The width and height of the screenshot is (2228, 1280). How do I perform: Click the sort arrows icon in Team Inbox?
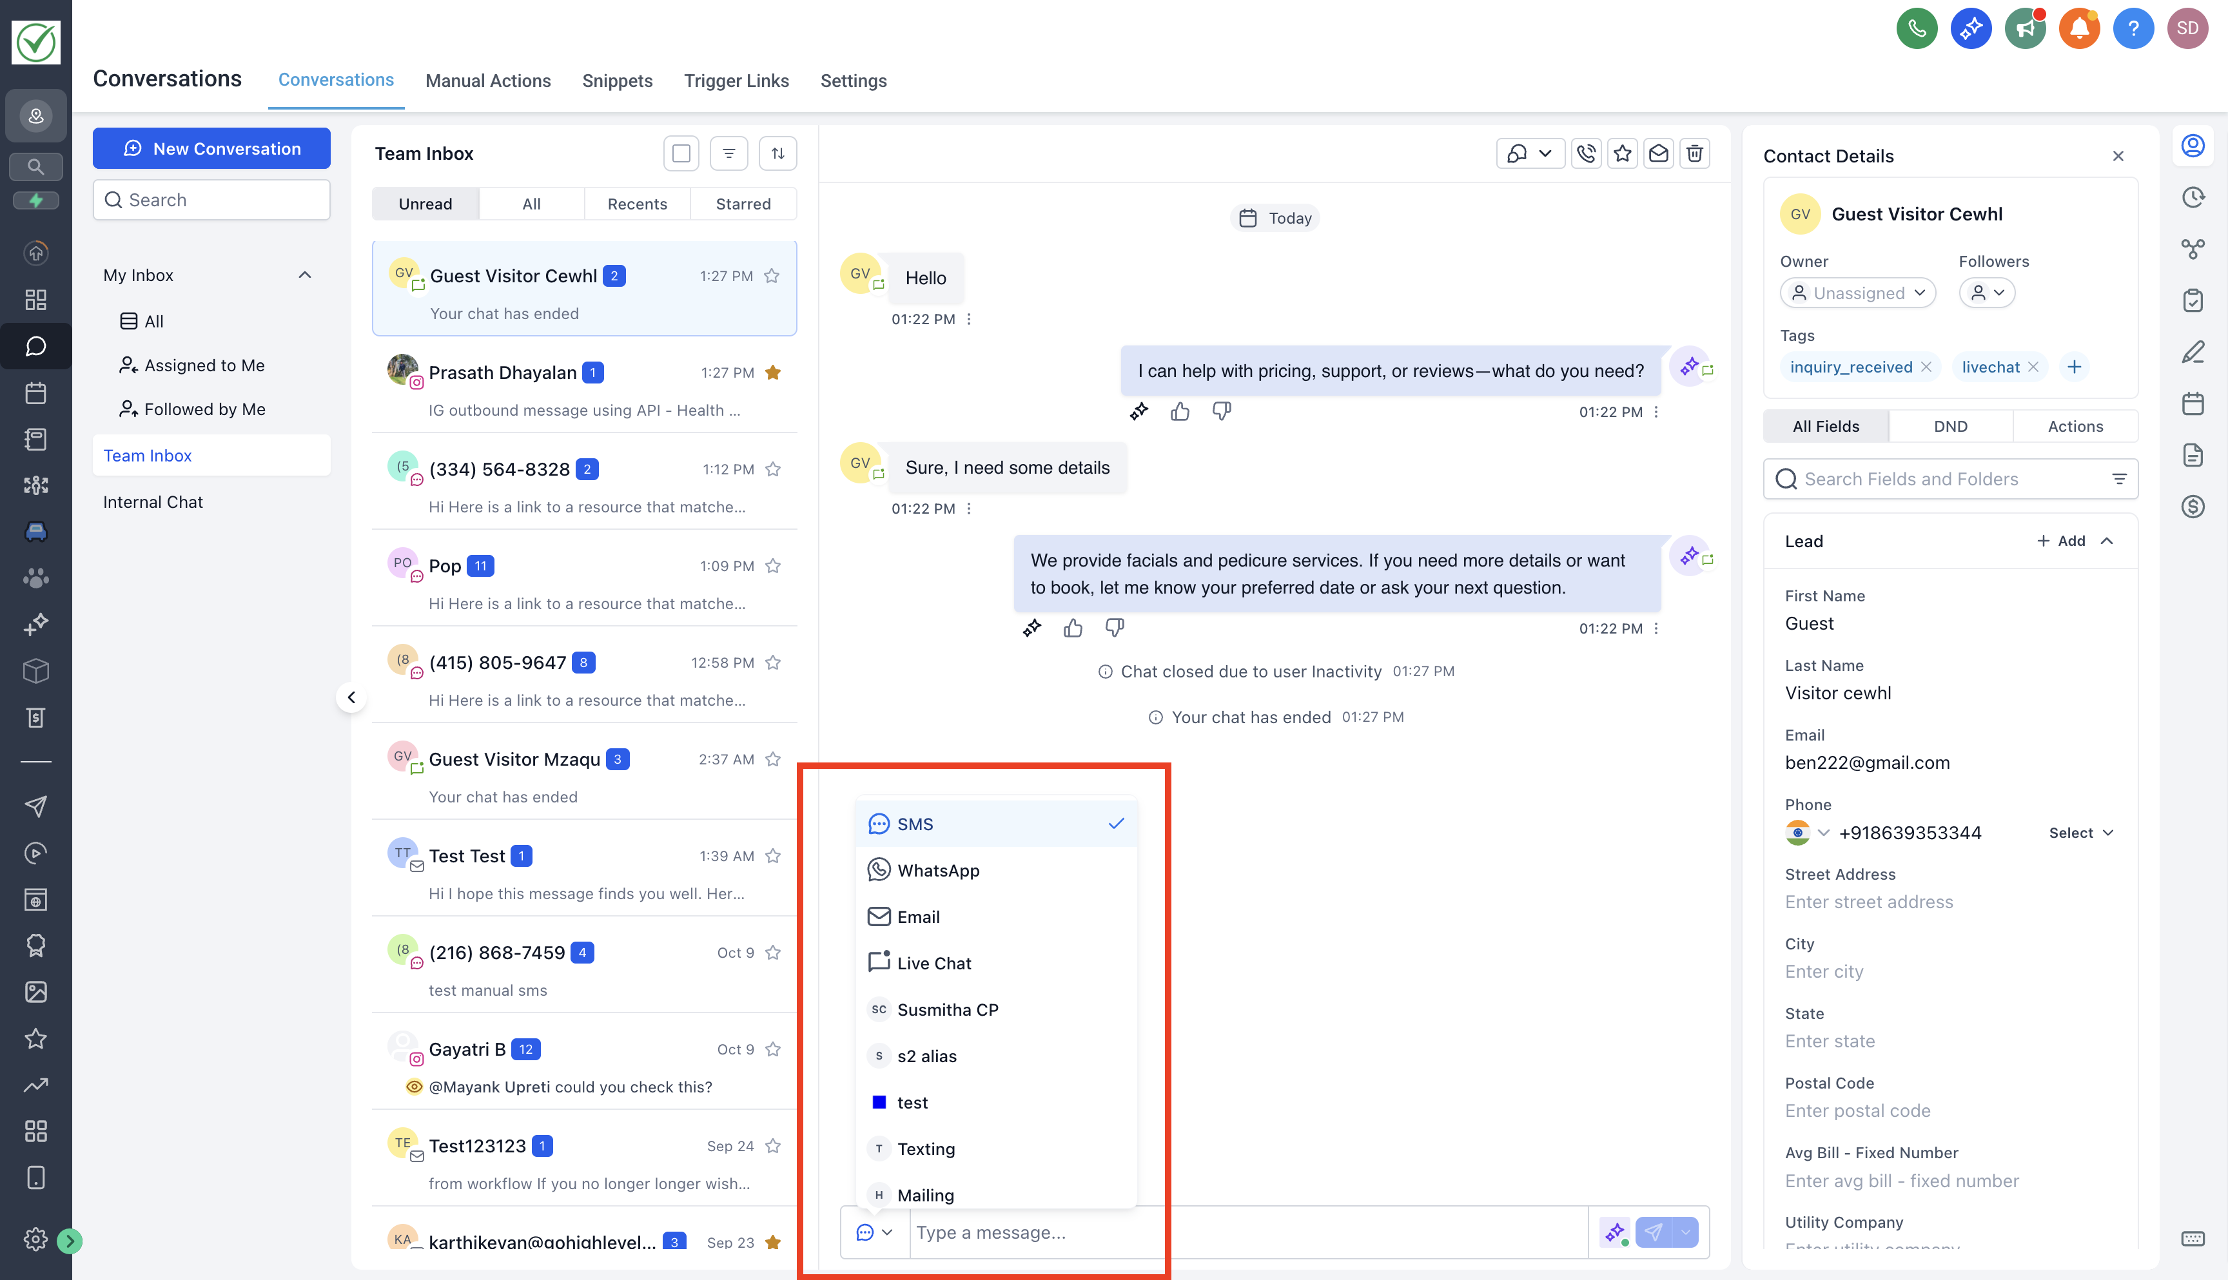coord(778,154)
